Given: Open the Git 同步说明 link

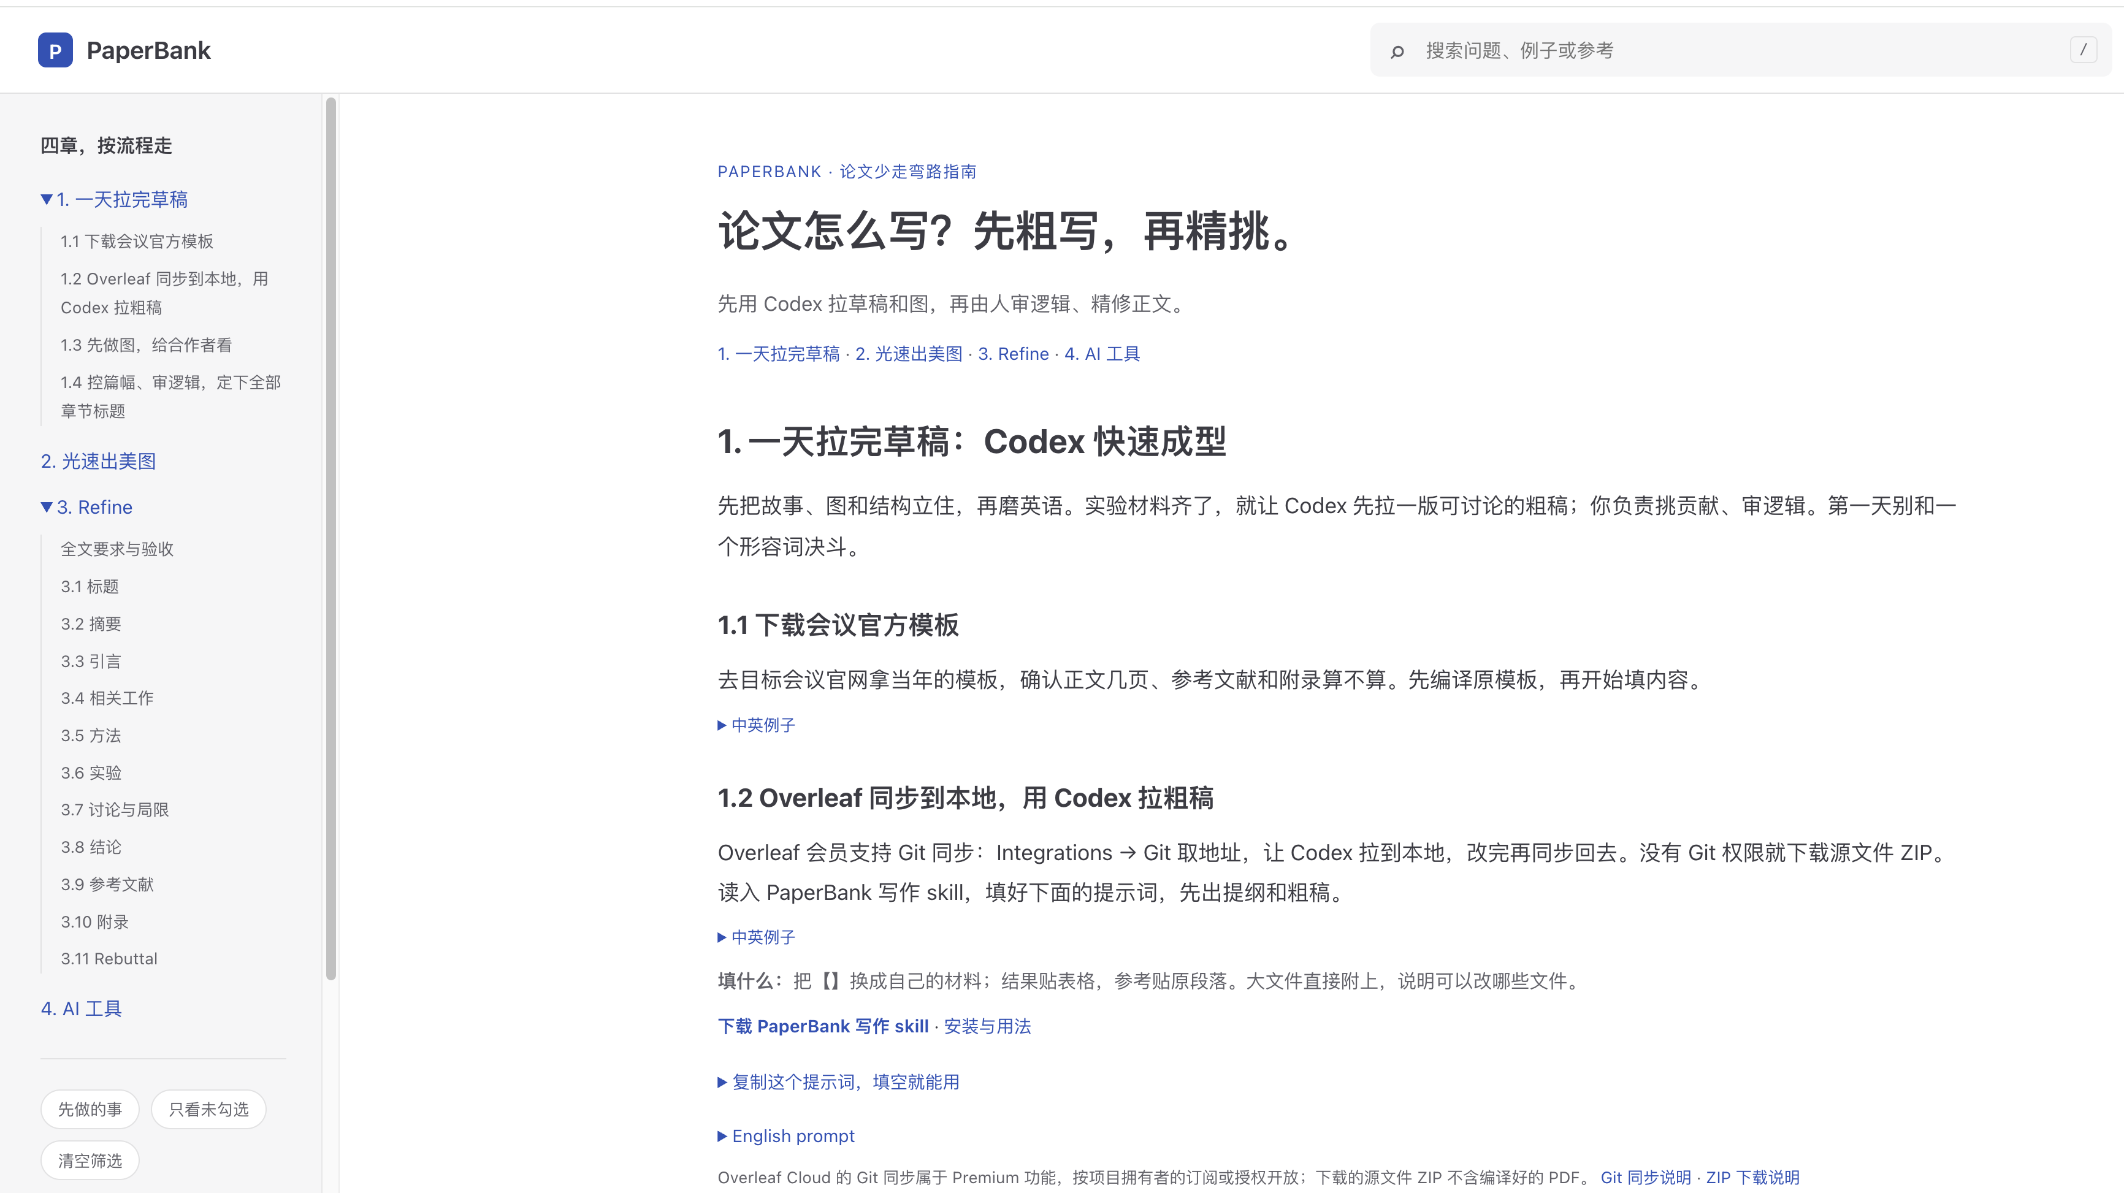Looking at the screenshot, I should click(1646, 1177).
